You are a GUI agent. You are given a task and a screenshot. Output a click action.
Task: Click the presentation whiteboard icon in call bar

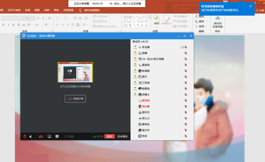click(x=57, y=137)
